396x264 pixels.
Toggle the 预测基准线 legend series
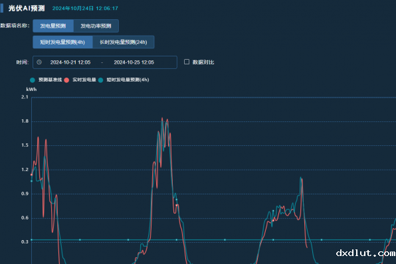coord(46,80)
